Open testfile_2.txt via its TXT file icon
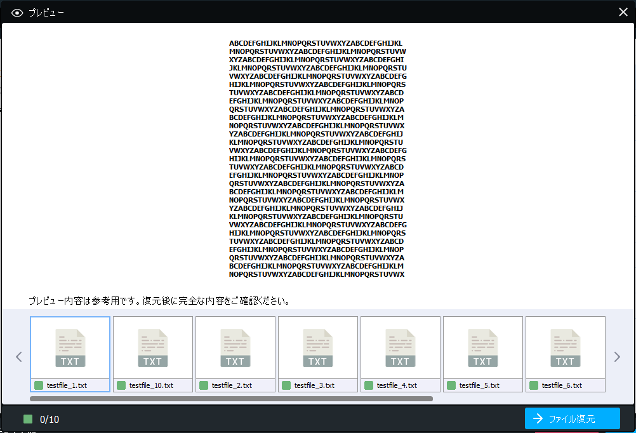Viewport: 636px width, 433px height. pos(235,347)
